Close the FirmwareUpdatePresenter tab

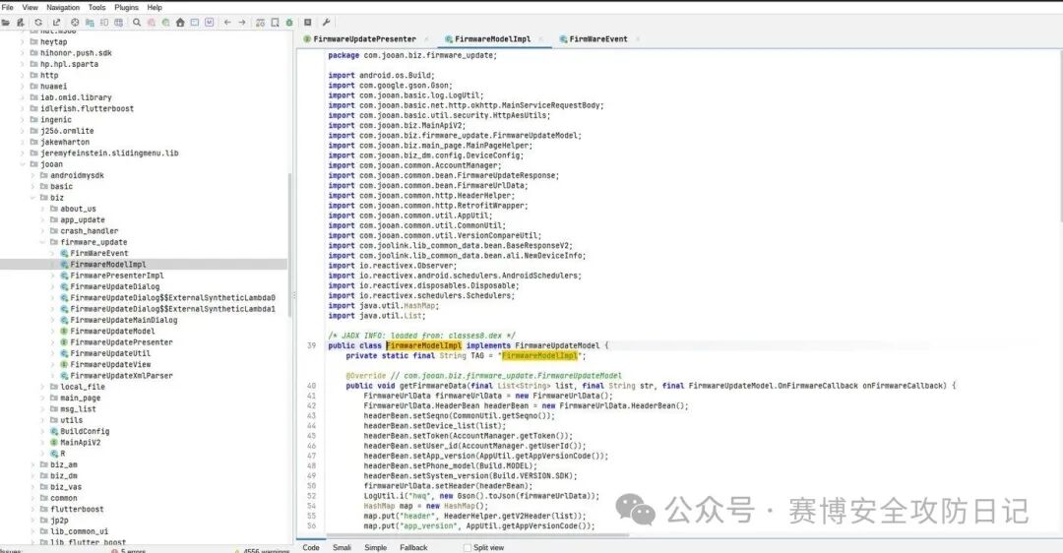tap(425, 39)
